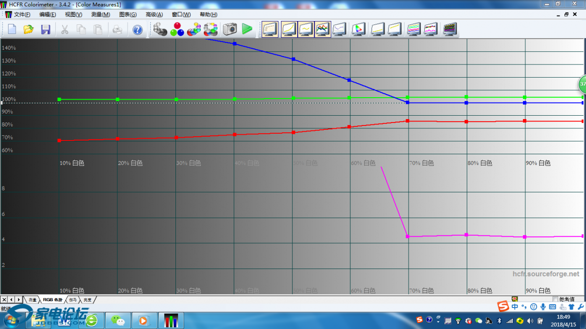The height and width of the screenshot is (329, 586).
Task: Click the close X button beside bottom tabs
Action: coord(4,300)
